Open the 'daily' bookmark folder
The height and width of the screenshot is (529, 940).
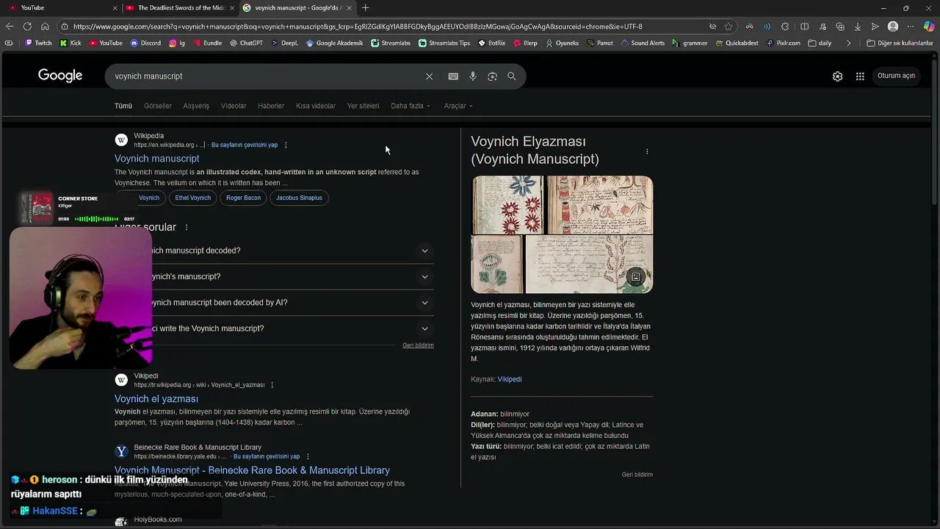tap(820, 43)
